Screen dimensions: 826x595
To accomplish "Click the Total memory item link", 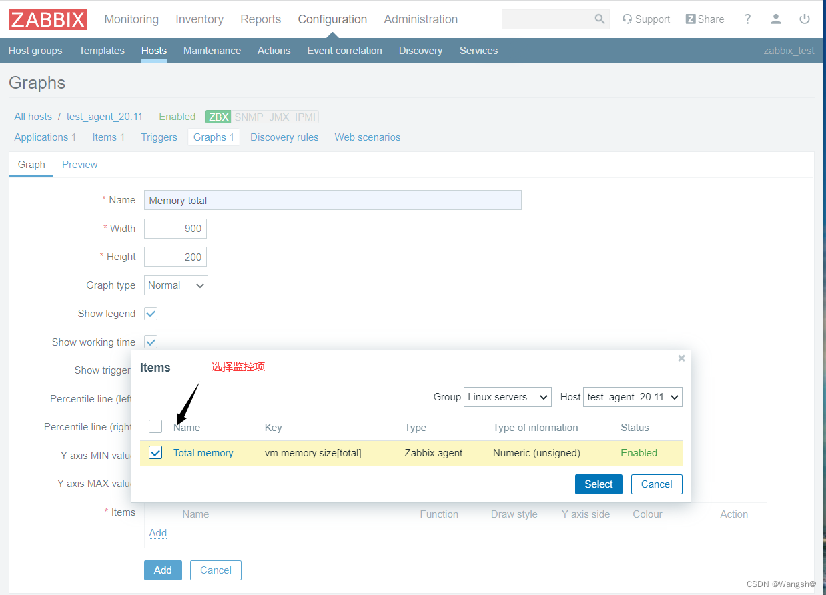I will point(203,453).
